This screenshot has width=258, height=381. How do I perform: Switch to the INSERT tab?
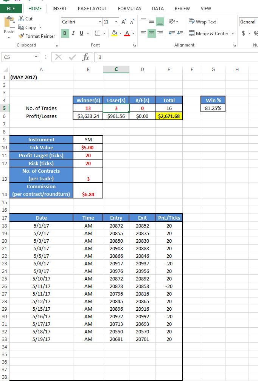pyautogui.click(x=59, y=8)
